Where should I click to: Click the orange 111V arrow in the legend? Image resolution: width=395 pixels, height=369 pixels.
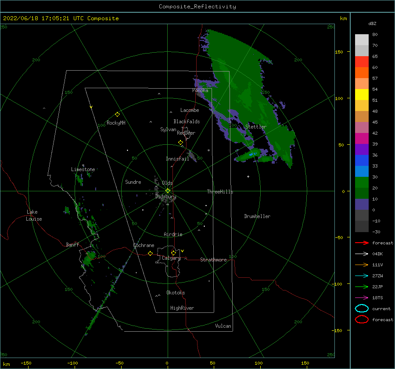click(x=362, y=265)
